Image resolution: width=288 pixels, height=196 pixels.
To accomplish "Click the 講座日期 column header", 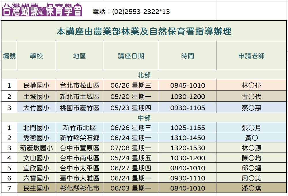I will (x=131, y=56).
